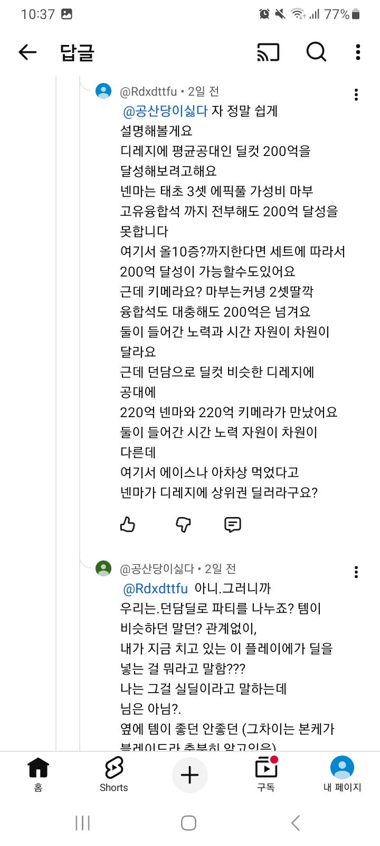
Task: Go to the 홈 tab
Action: tap(38, 774)
